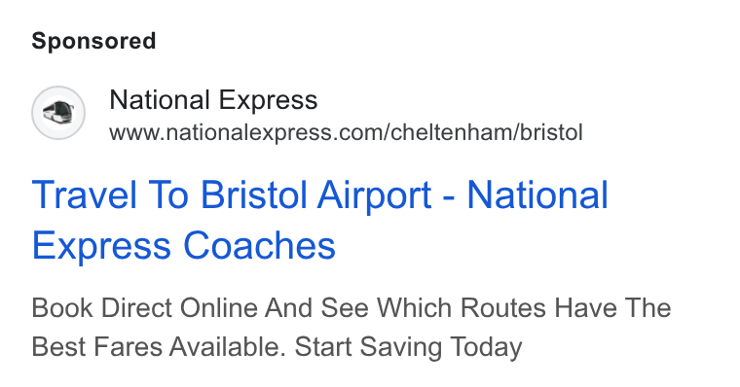The image size is (740, 387).
Task: Open the ad via circular bus logo
Action: (58, 113)
